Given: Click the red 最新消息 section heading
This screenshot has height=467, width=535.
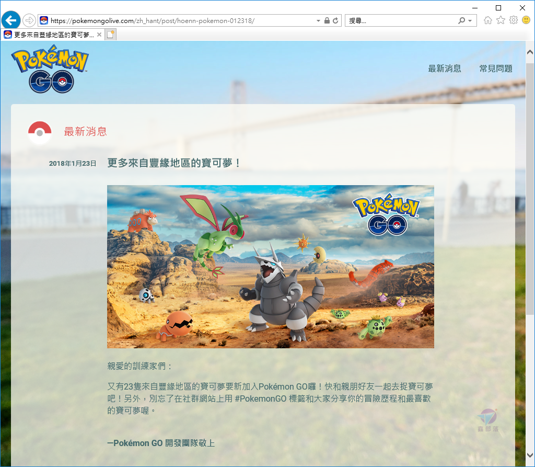Looking at the screenshot, I should click(x=85, y=132).
